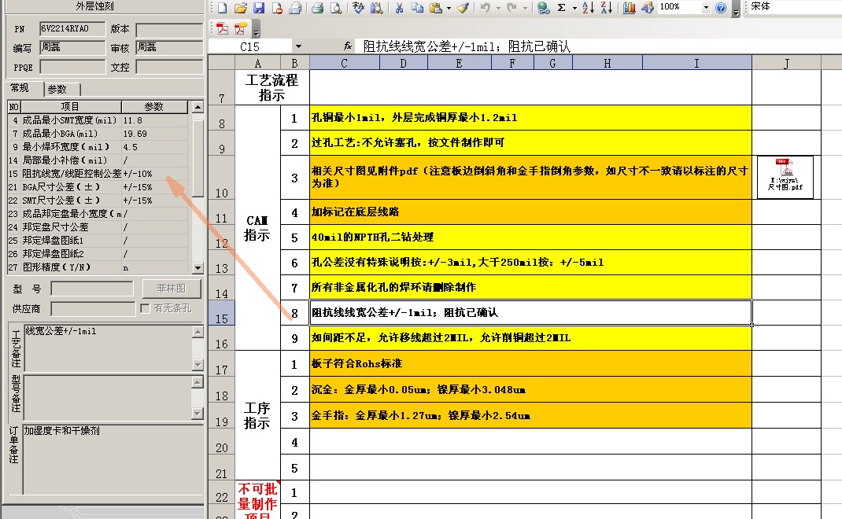This screenshot has height=519, width=842.
Task: Open the AutoSum functions dropdown
Action: (x=574, y=8)
